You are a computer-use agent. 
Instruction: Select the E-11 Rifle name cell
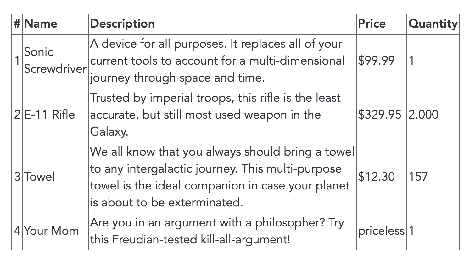(x=50, y=115)
